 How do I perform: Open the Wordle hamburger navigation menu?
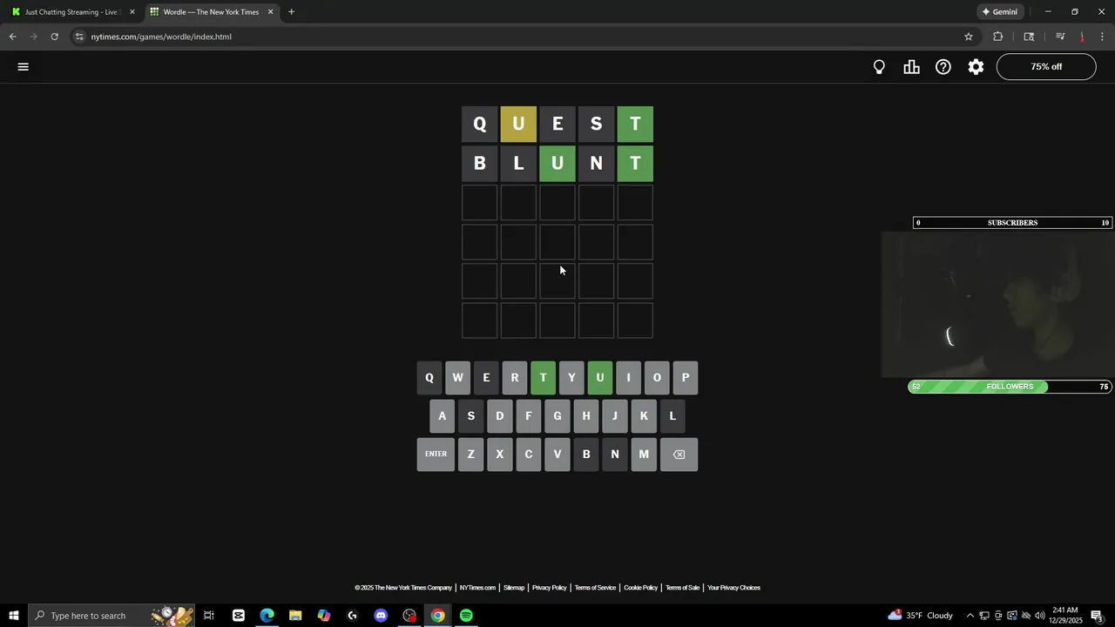[24, 66]
